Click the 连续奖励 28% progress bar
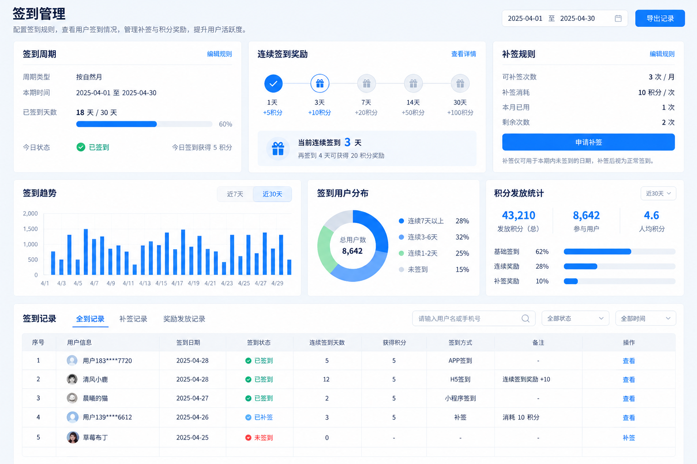This screenshot has height=464, width=697. click(619, 266)
